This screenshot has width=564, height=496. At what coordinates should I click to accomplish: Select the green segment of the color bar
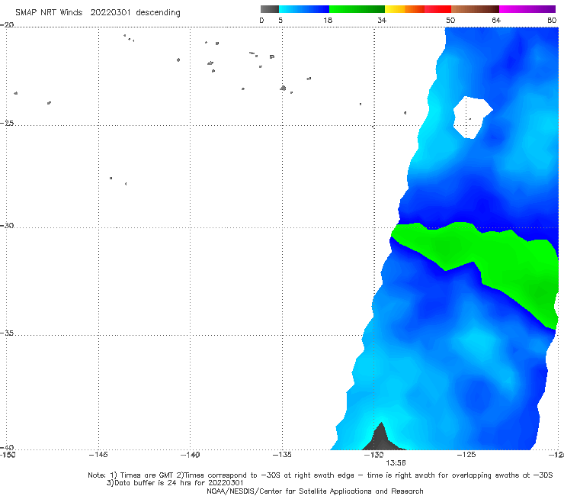tap(357, 9)
